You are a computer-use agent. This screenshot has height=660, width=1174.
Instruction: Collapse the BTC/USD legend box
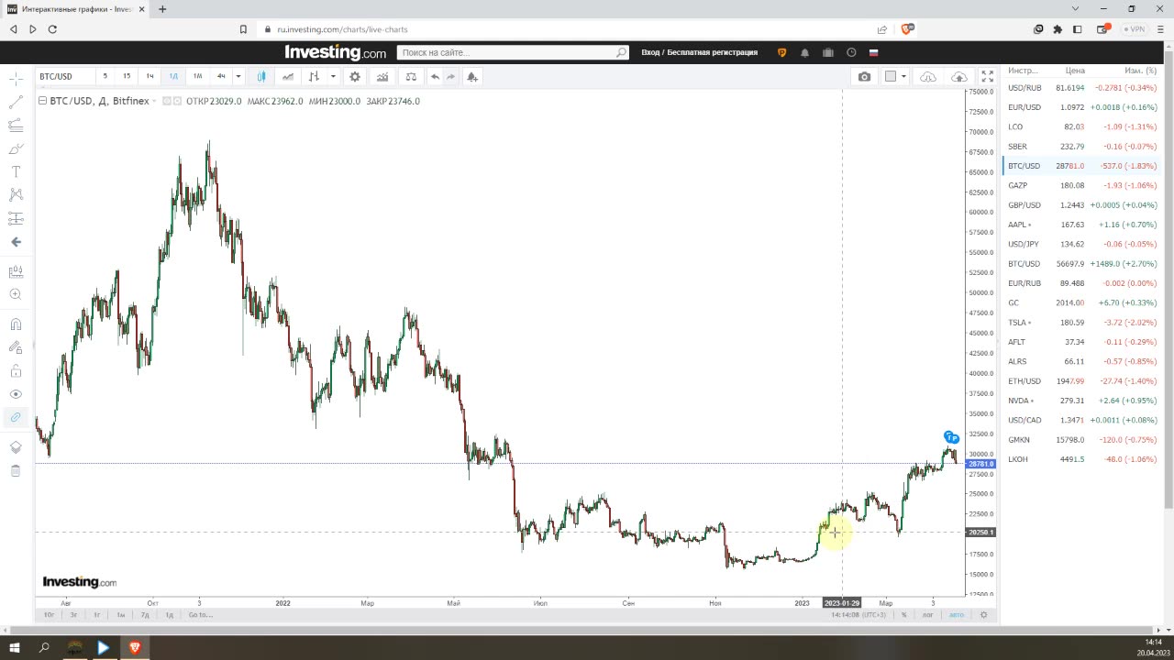(42, 101)
